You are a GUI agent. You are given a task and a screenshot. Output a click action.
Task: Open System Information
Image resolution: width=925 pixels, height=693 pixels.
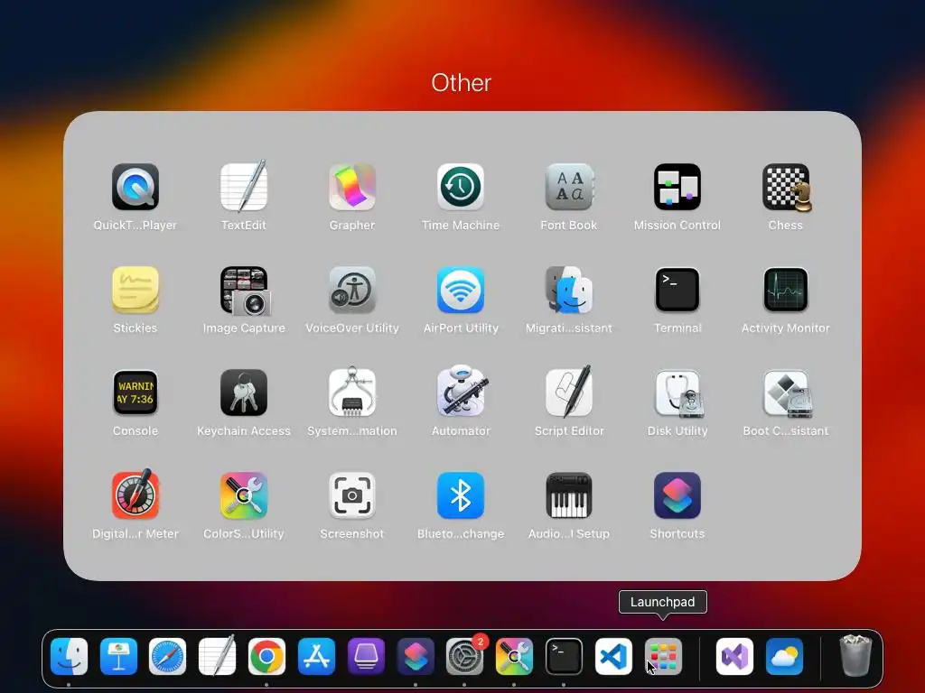pyautogui.click(x=352, y=393)
